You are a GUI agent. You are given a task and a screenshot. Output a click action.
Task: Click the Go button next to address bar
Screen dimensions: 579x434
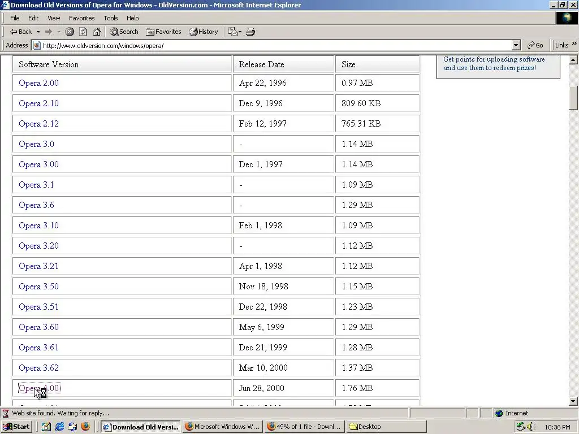tap(535, 45)
